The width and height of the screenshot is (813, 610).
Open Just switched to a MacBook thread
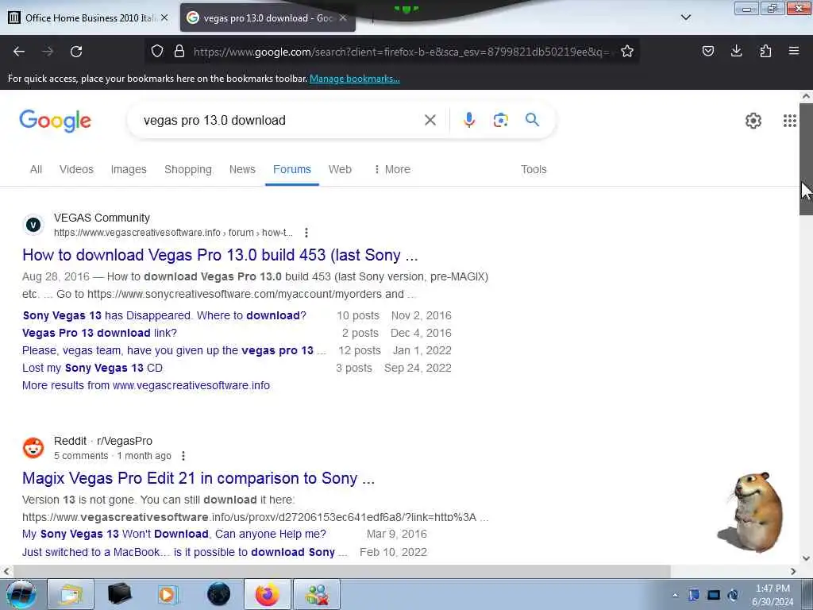pos(184,552)
